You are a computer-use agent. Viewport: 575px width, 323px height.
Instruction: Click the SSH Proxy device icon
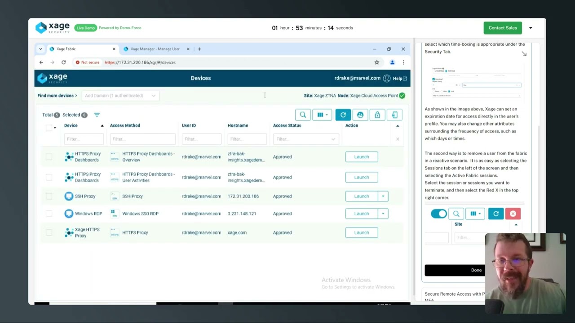point(69,196)
